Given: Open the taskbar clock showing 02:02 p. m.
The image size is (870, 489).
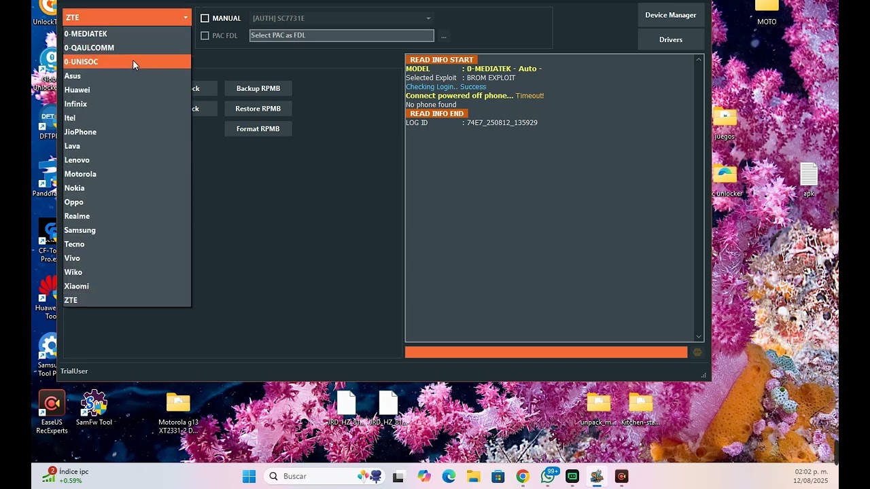Looking at the screenshot, I should click(x=811, y=476).
